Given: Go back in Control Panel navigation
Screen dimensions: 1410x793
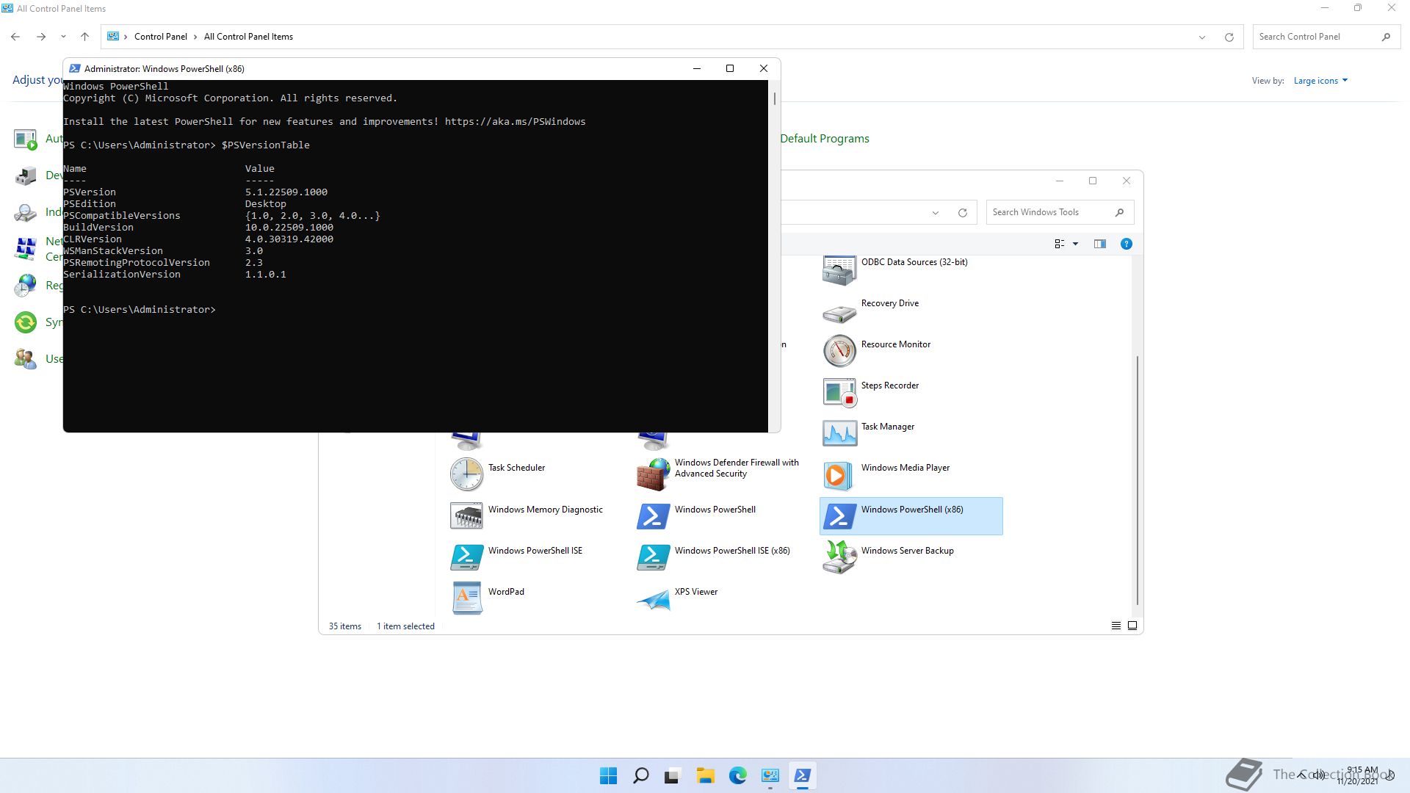Looking at the screenshot, I should [x=15, y=37].
